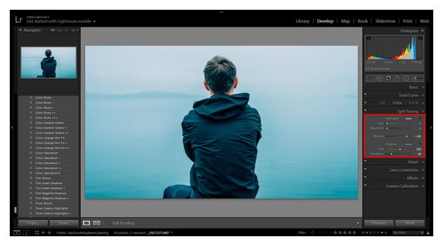Select the Crop Overlay tool icon
This screenshot has width=443, height=246.
(370, 78)
